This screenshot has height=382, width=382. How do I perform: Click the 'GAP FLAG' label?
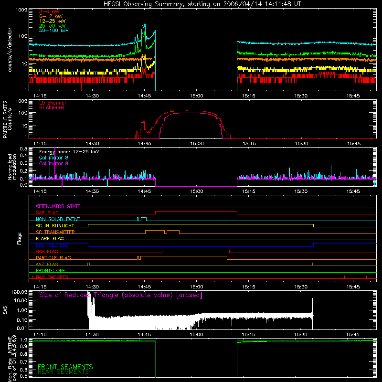pyautogui.click(x=47, y=212)
